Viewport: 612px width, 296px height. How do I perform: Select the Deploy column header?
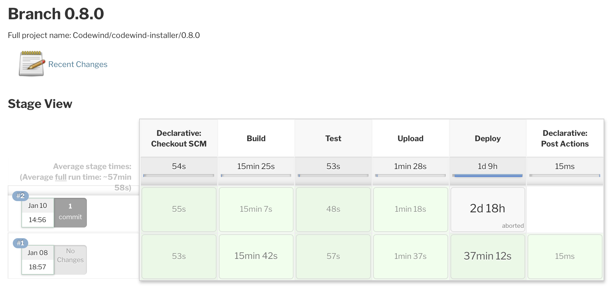coord(487,138)
